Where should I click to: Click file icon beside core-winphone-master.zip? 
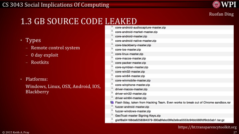(112, 85)
